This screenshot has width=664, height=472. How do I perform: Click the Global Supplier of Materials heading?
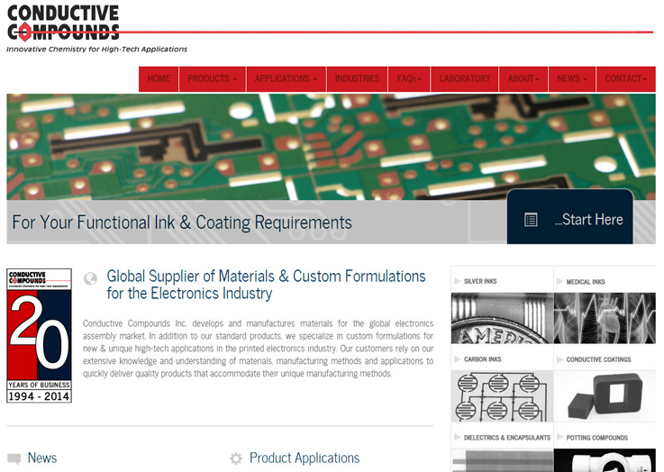click(266, 285)
